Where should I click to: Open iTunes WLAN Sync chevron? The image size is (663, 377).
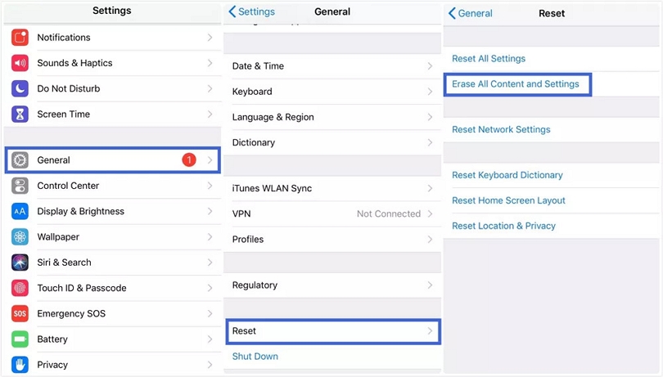[x=430, y=188]
